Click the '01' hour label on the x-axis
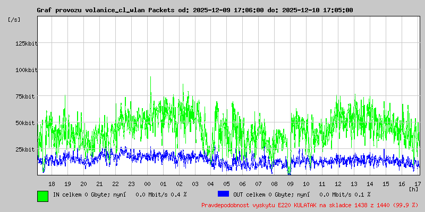 163,184
